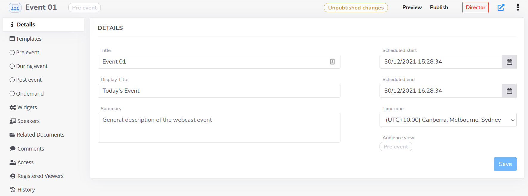
Task: Open the vertical three-dots more menu
Action: [x=518, y=7]
